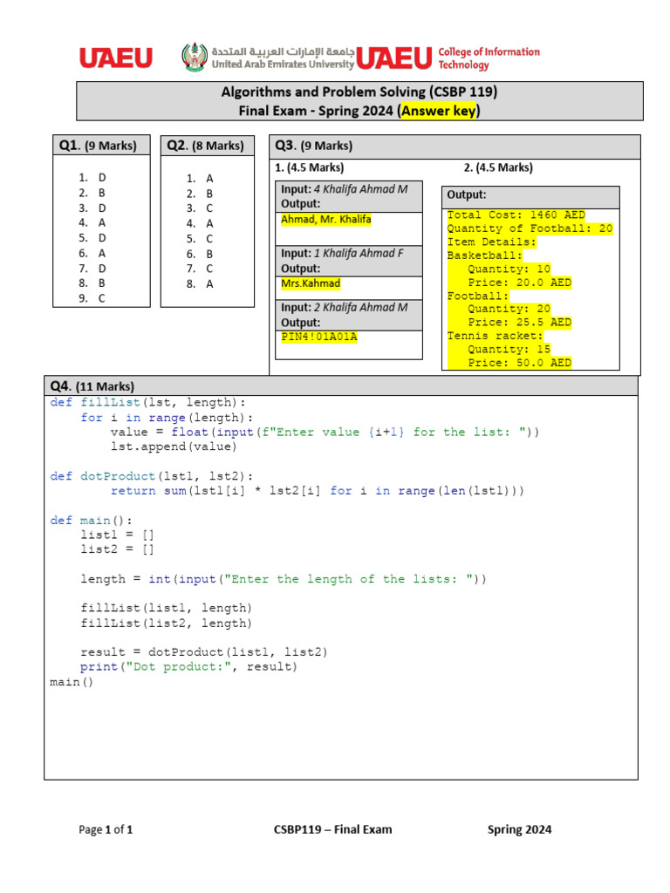
Task: Click Input: 1 Khalifa Ahmad F
Action: pos(342,254)
